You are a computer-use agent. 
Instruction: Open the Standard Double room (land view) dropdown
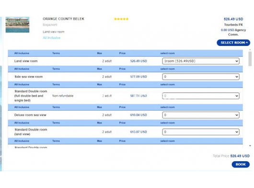(201, 132)
